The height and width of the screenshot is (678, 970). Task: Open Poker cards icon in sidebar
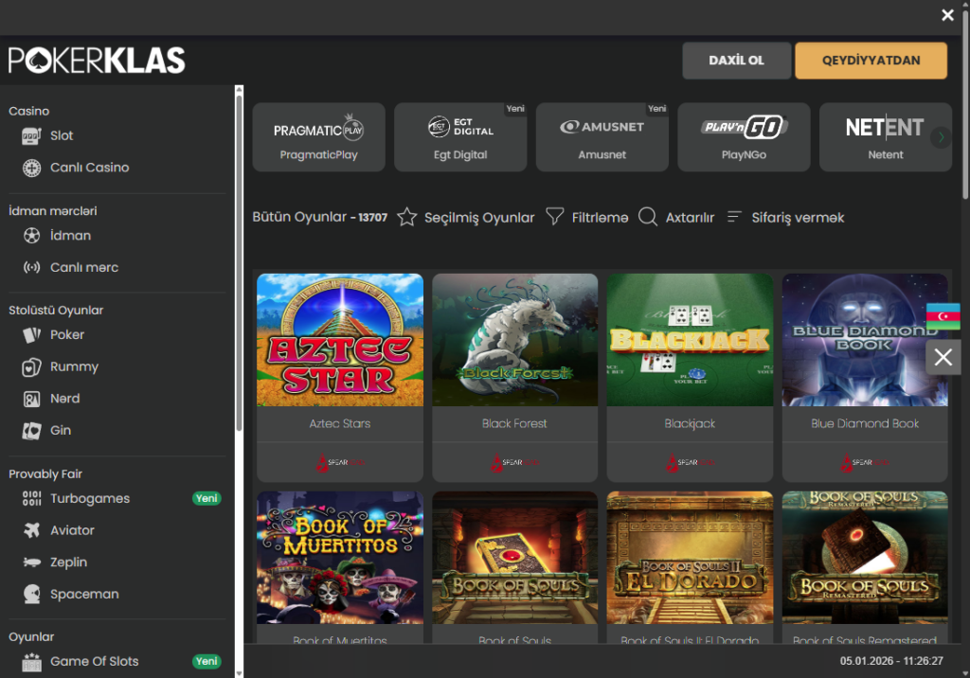pos(32,335)
